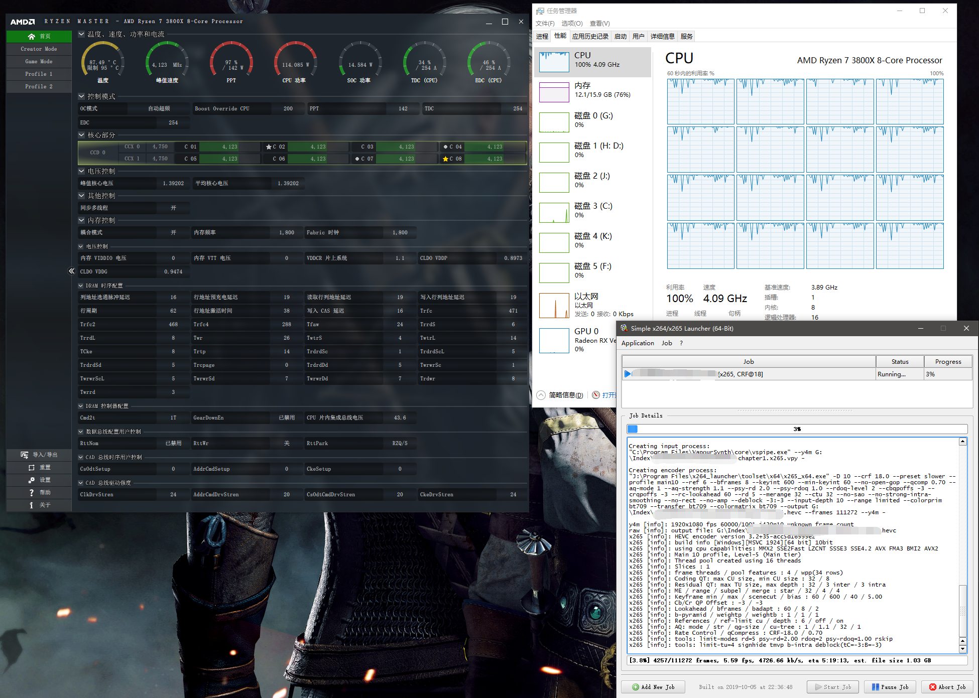Click the job log vertical scrollbar
979x698 pixels.
pyautogui.click(x=962, y=544)
